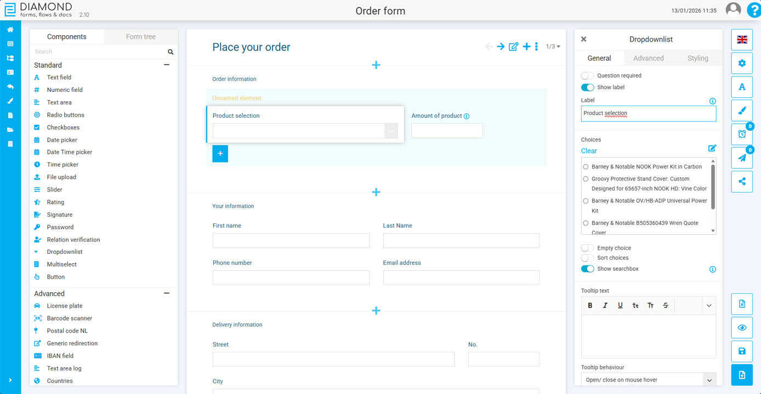The height and width of the screenshot is (394, 761).
Task: Collapse the Standard components section
Action: click(167, 65)
